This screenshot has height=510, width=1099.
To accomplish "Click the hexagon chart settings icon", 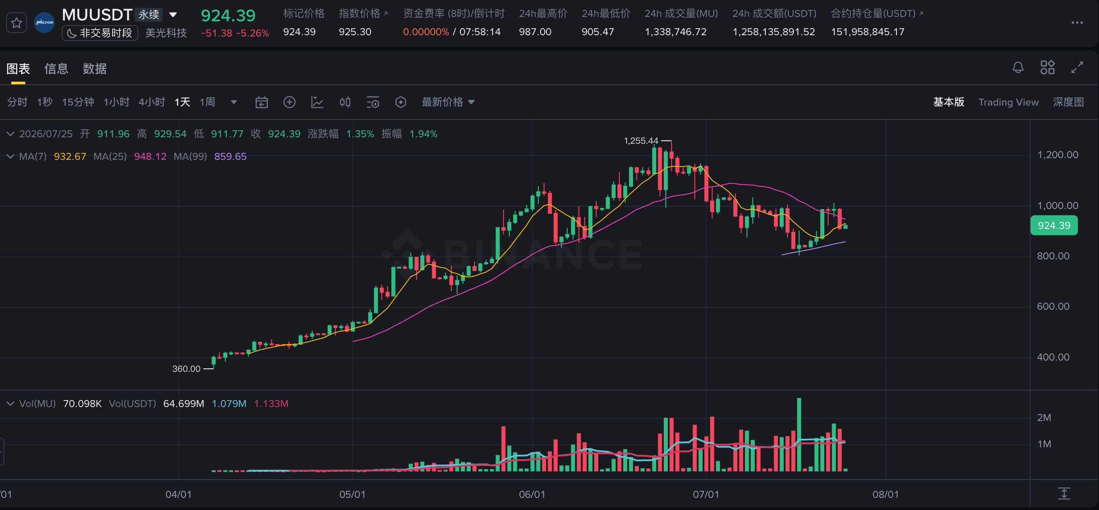I will (401, 102).
